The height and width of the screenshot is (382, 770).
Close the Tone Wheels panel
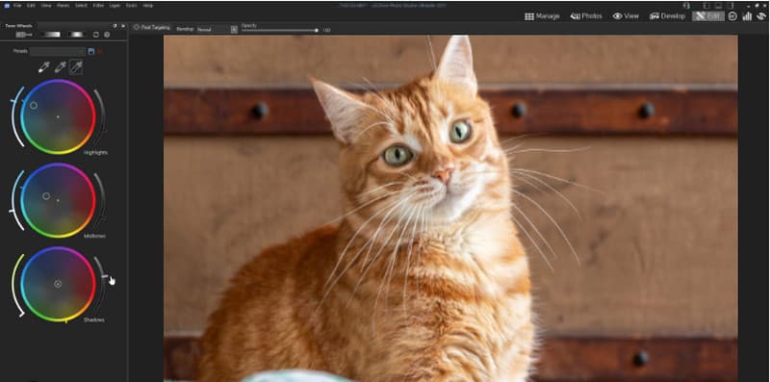[123, 26]
